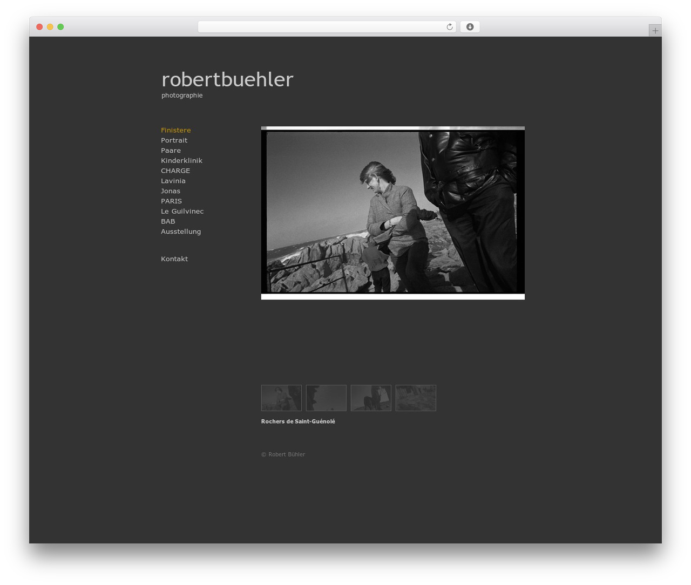
Task: Go to the Lavinia page
Action: (x=173, y=181)
